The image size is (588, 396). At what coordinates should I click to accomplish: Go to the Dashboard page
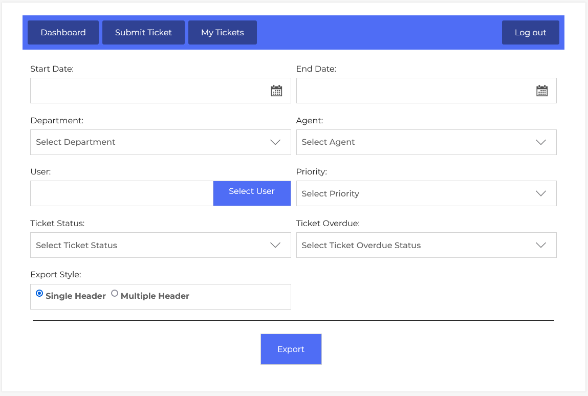tap(63, 33)
